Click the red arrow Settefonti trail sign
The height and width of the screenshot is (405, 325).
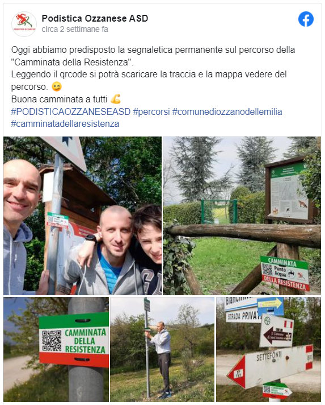[x=270, y=366]
